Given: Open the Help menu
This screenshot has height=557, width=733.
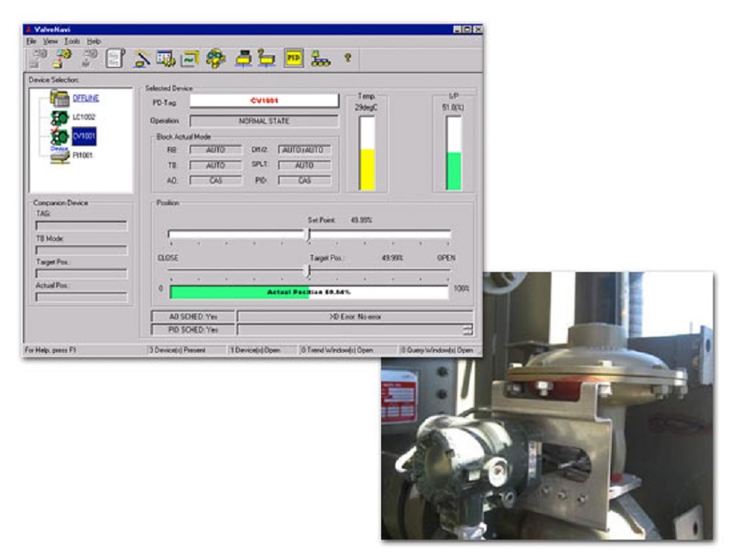Looking at the screenshot, I should [93, 41].
